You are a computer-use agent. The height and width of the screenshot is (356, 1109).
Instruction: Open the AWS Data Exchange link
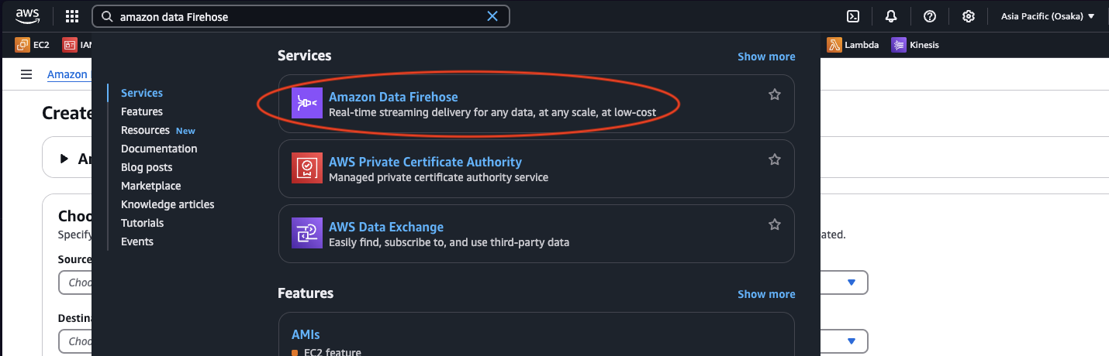(386, 227)
